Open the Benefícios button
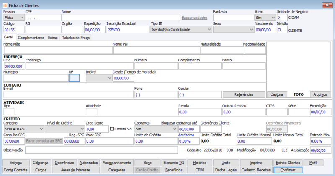335x176 pixels. (x=174, y=170)
